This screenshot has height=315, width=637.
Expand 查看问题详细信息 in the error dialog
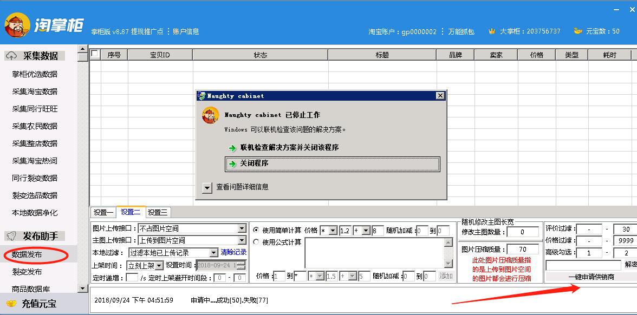[x=207, y=187]
